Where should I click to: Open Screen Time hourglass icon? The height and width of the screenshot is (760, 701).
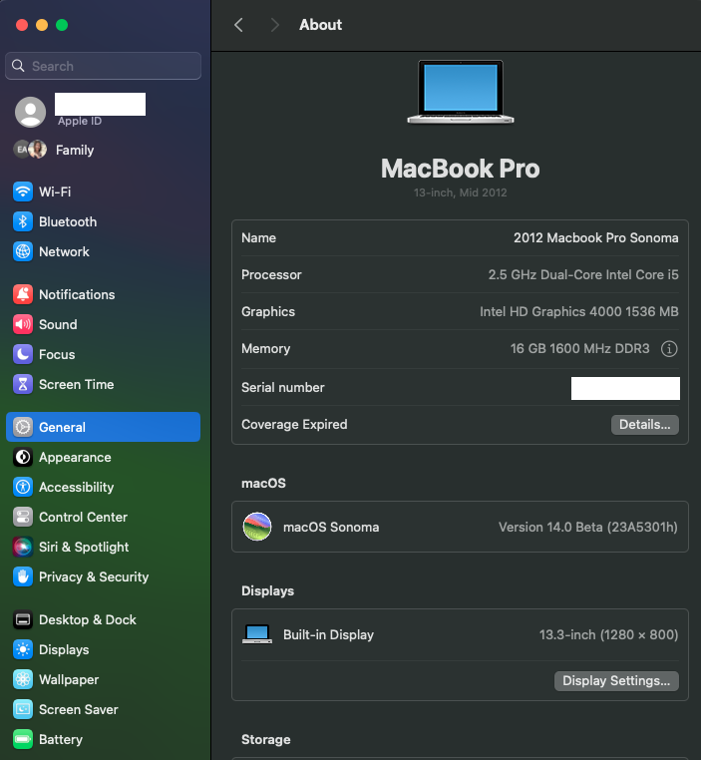click(23, 384)
